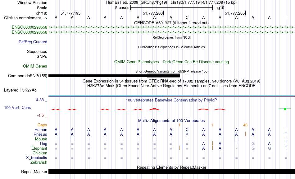Image resolution: width=295 pixels, height=179 pixels.
Task: Click the Mouse species label
Action: click(x=41, y=139)
